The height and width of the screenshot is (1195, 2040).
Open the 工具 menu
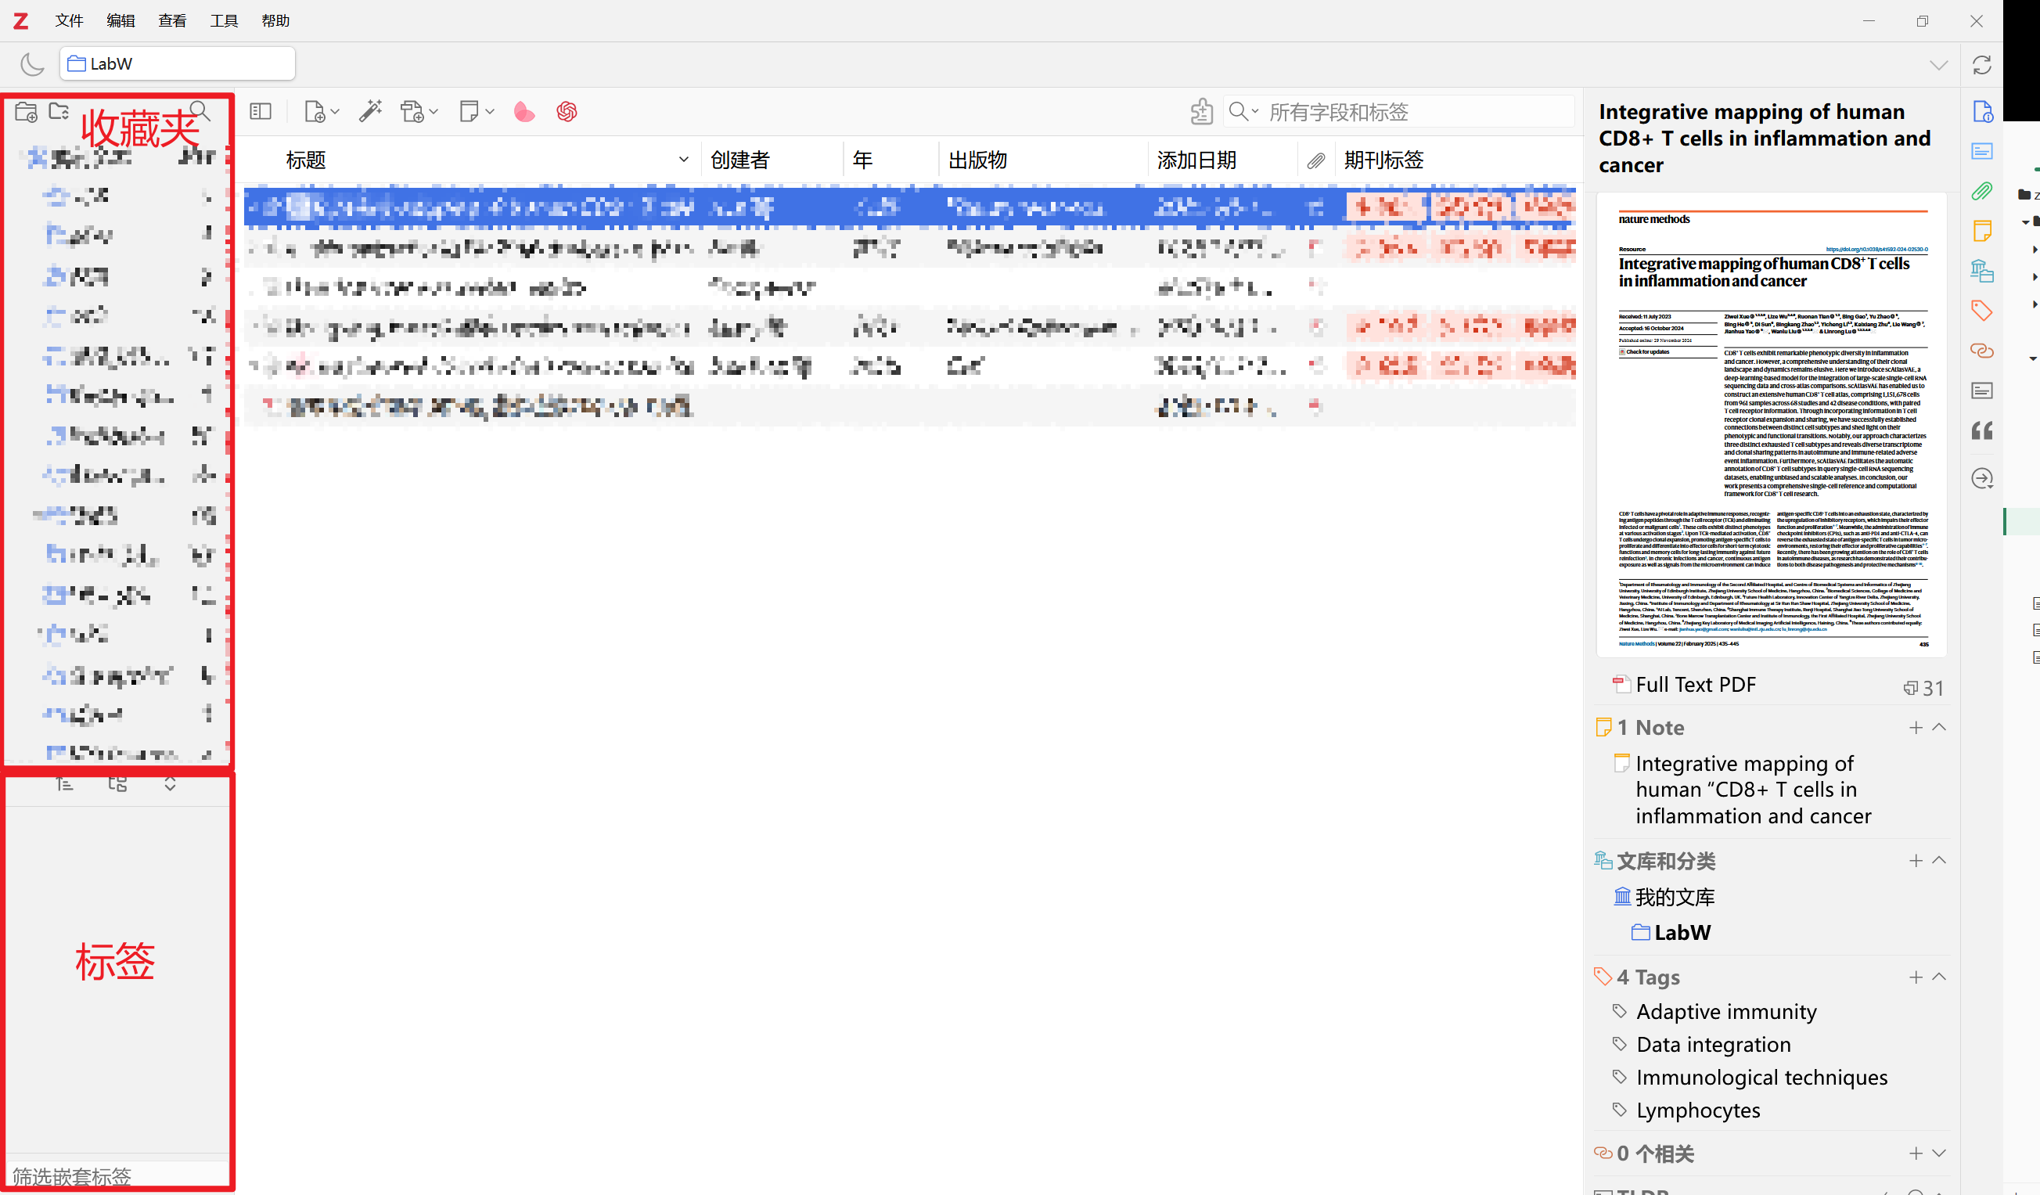[x=224, y=20]
